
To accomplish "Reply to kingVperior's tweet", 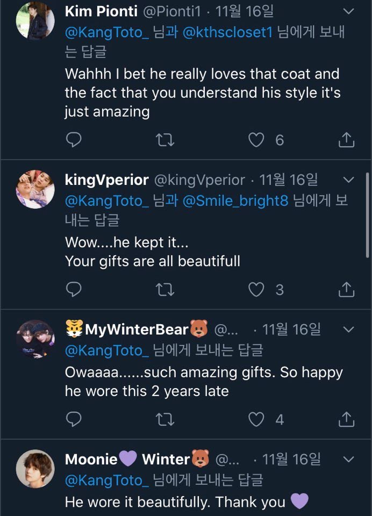I will (x=73, y=290).
